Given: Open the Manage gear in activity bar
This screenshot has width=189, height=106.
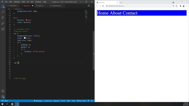Looking at the screenshot, I should point(3,97).
